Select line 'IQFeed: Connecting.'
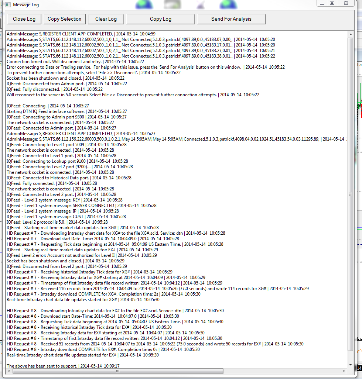Viewport: 362px width, 379px height. 48,106
